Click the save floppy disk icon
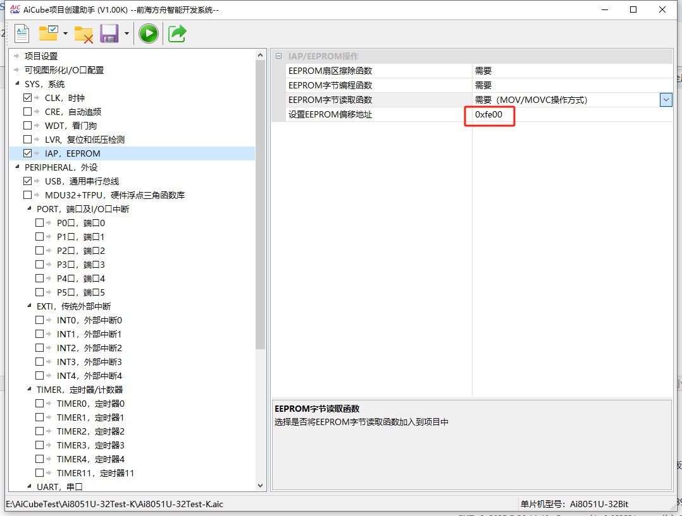The height and width of the screenshot is (516, 682). tap(109, 33)
